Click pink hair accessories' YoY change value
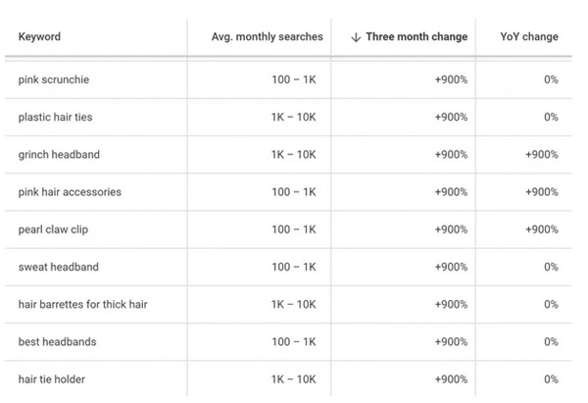Viewport: 588px width, 403px height. tap(541, 192)
